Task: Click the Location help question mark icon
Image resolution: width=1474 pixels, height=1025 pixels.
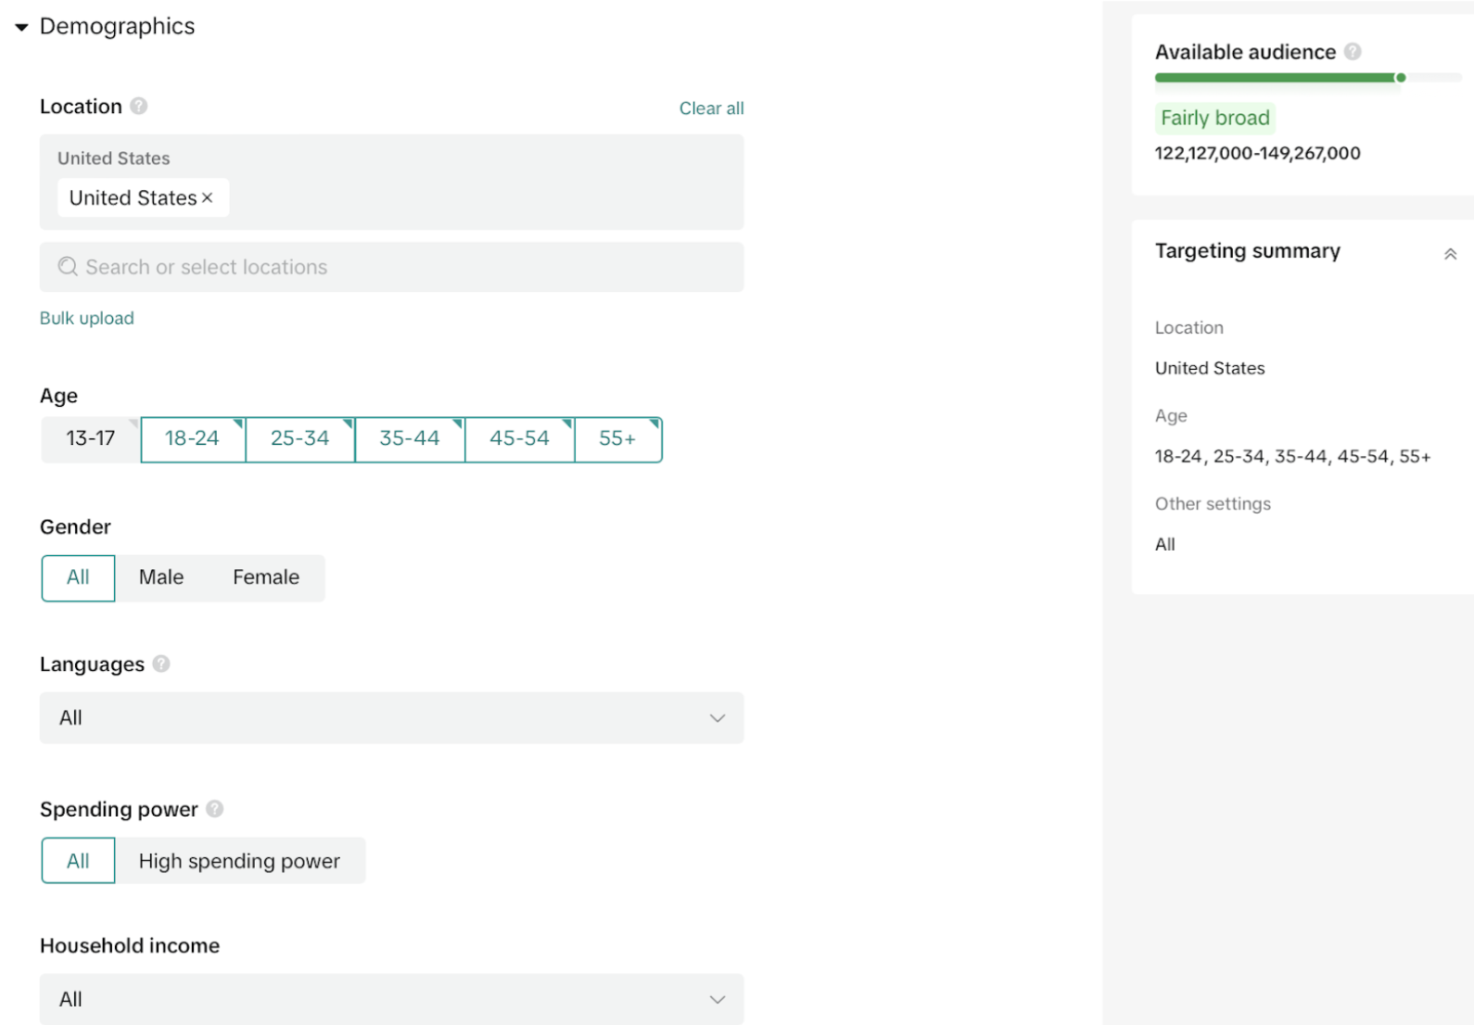Action: click(x=139, y=107)
